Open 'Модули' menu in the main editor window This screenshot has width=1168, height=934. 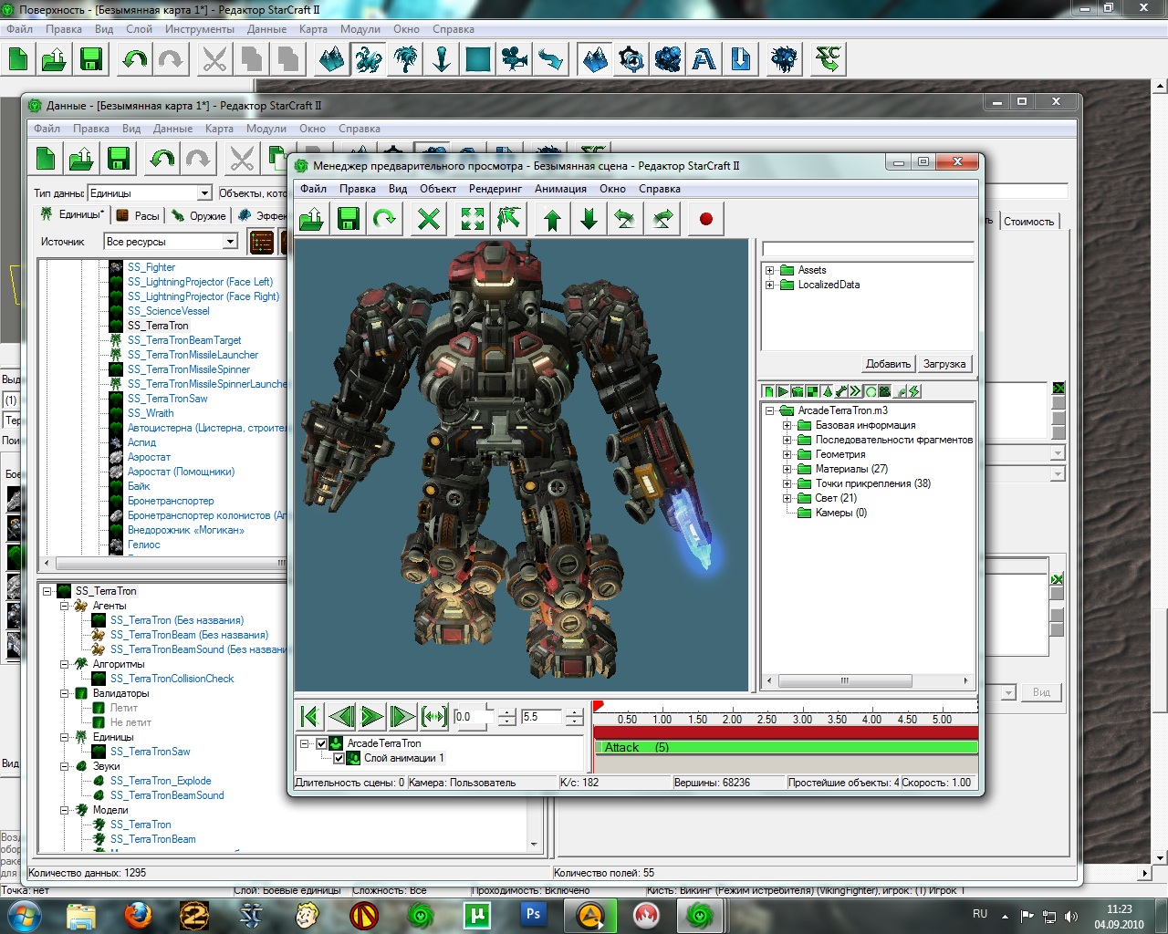pyautogui.click(x=360, y=29)
